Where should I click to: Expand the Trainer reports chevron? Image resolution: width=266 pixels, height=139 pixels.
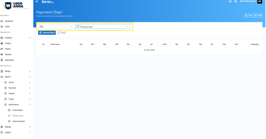30,99
